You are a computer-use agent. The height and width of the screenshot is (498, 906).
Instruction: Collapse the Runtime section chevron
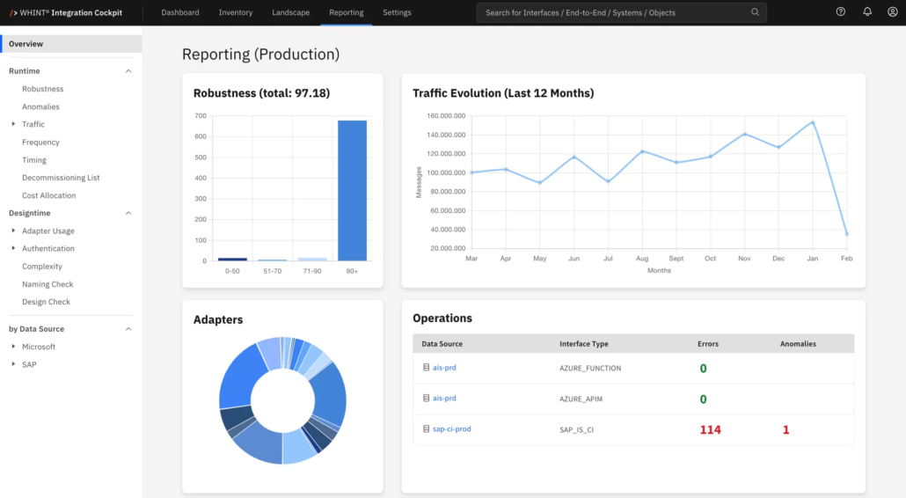128,71
